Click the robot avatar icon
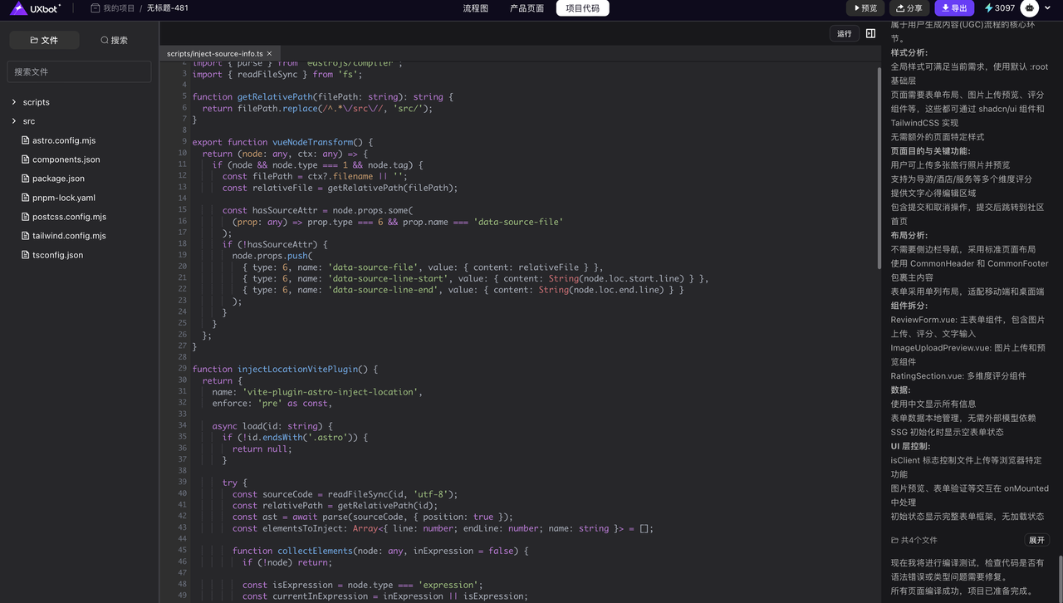This screenshot has width=1063, height=603. coord(1030,8)
